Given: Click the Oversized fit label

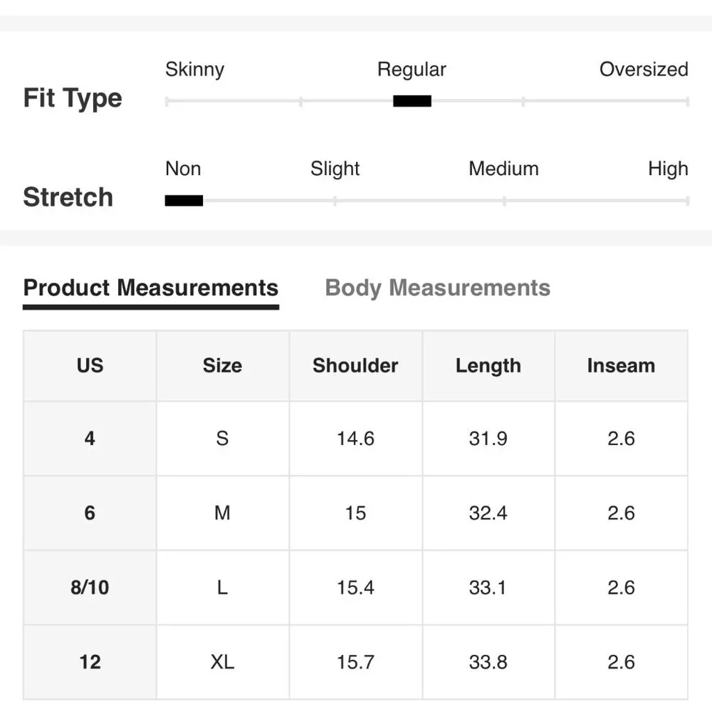Looking at the screenshot, I should click(643, 70).
